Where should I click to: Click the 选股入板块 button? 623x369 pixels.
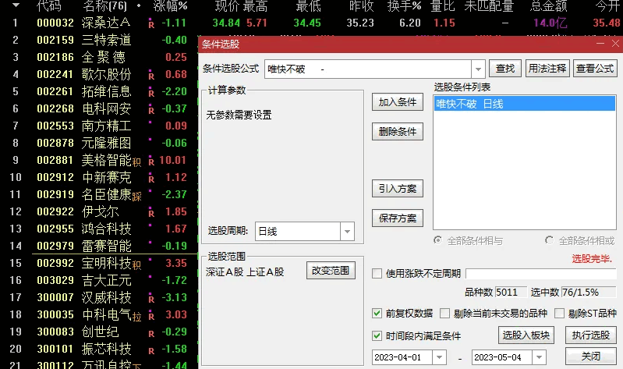point(526,335)
